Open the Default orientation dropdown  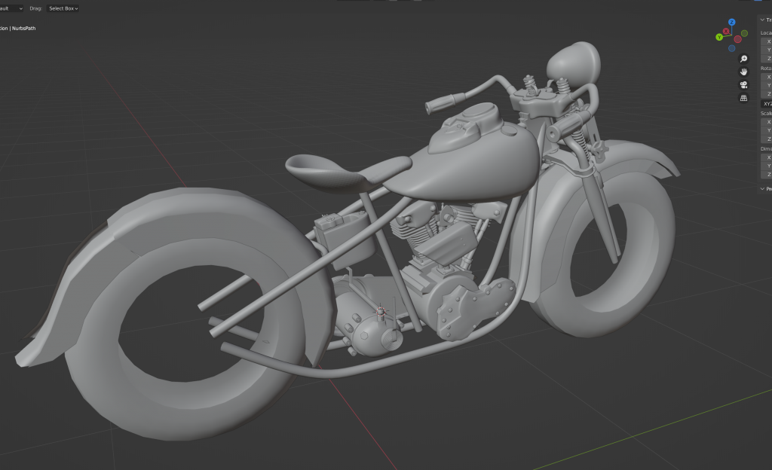12,8
